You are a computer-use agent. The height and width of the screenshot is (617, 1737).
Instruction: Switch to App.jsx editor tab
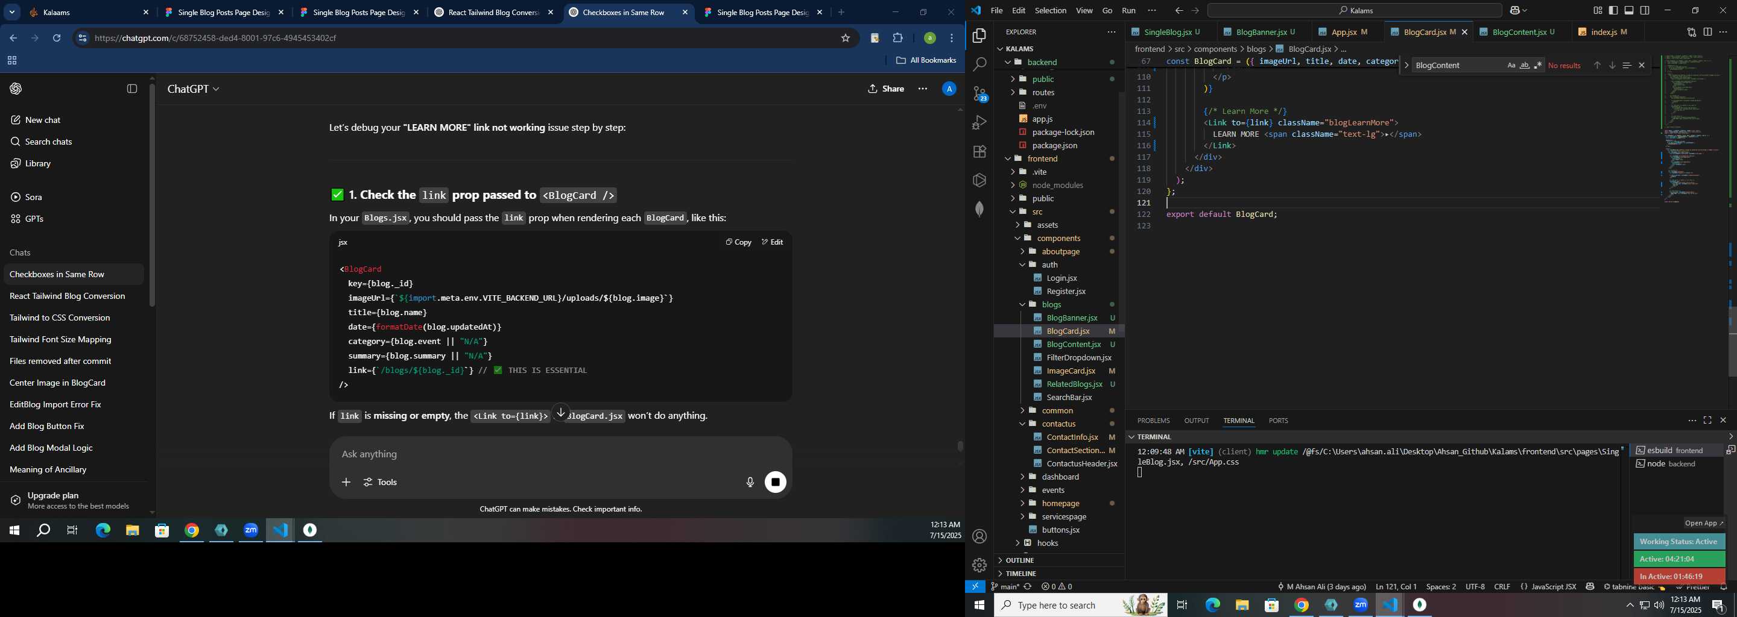(1344, 32)
